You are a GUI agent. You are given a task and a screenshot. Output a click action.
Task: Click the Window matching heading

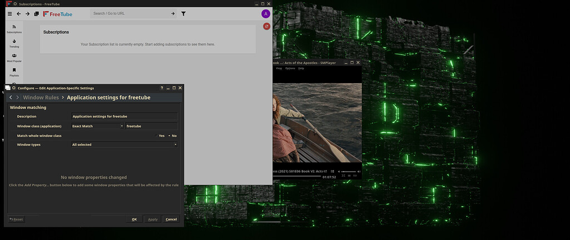tap(28, 107)
